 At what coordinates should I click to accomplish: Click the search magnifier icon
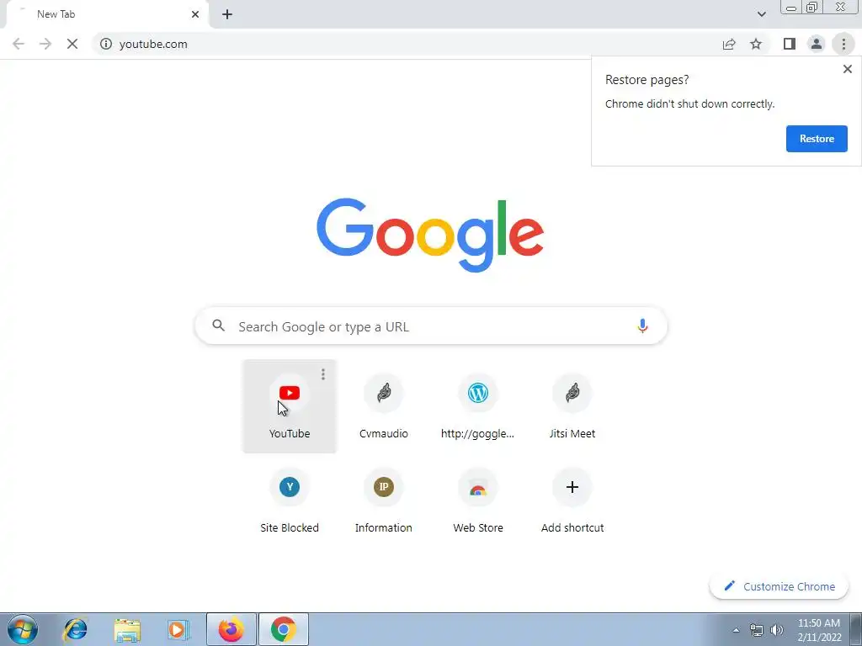[x=218, y=326]
